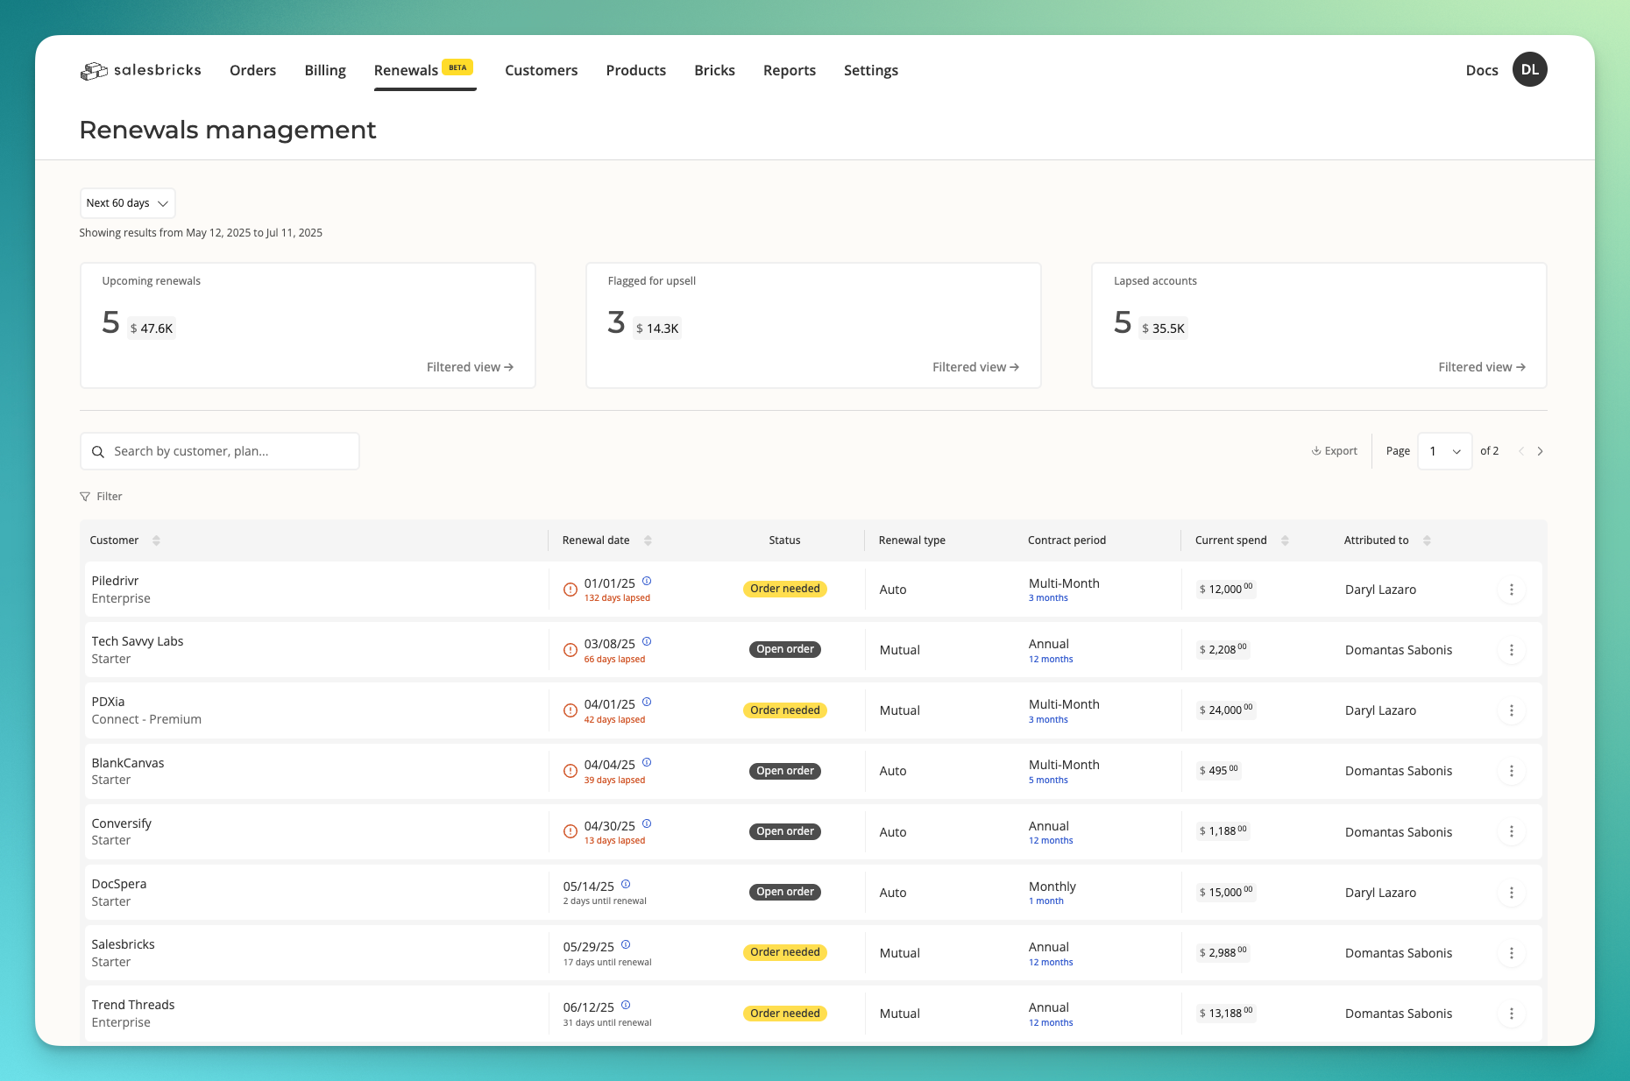Click '1 month' under Monthly
1630x1081 pixels.
(x=1046, y=901)
